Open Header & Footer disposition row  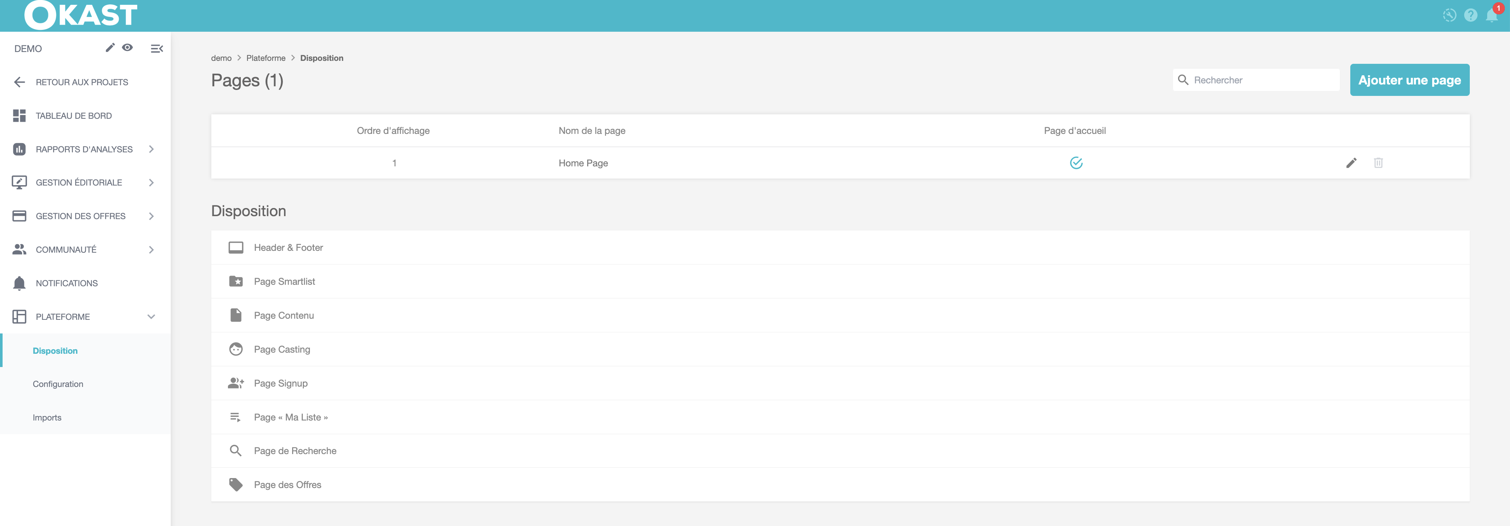click(288, 248)
